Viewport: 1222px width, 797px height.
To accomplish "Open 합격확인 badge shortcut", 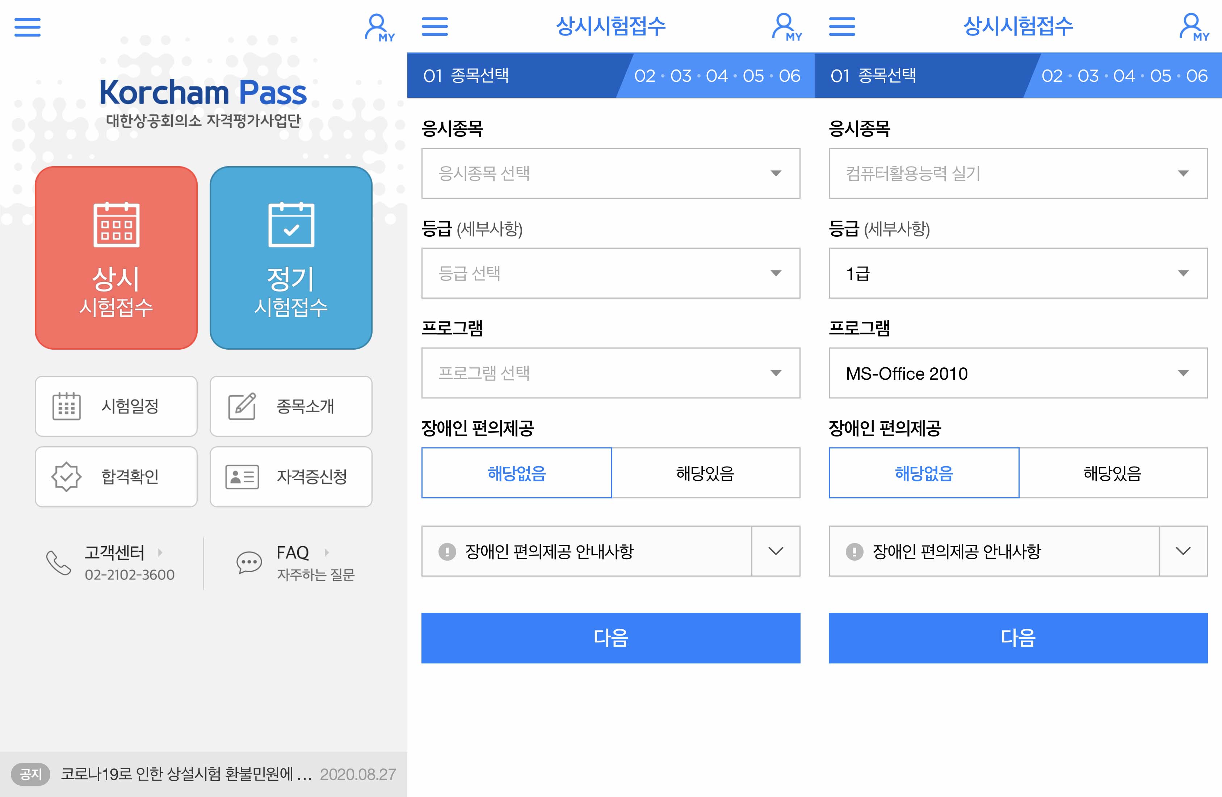I will [x=116, y=477].
